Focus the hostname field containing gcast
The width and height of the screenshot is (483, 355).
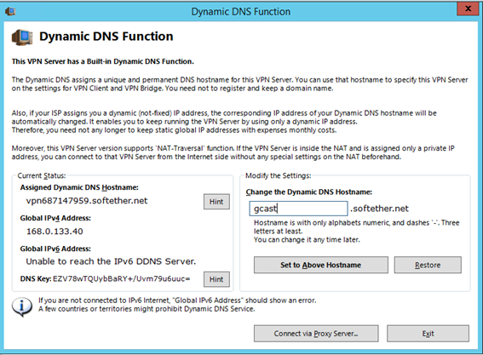(298, 209)
